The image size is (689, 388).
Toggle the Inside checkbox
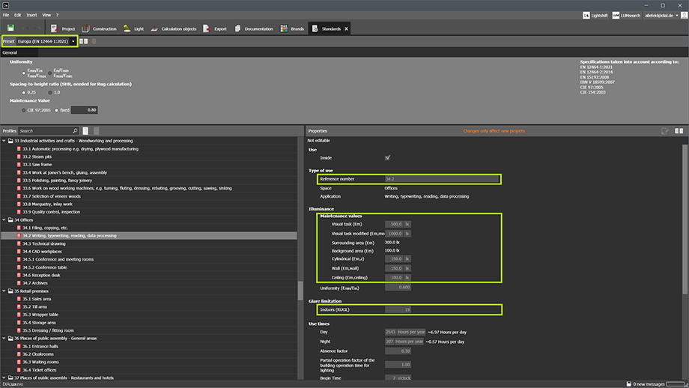pyautogui.click(x=387, y=158)
